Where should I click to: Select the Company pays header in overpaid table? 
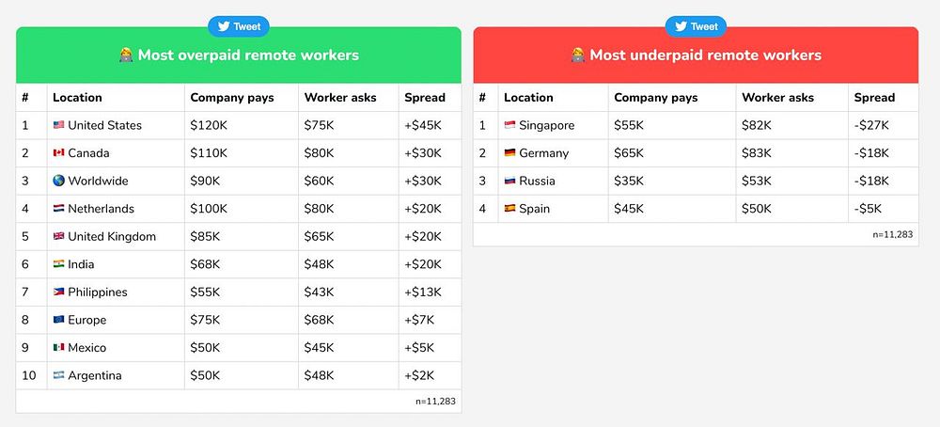(232, 97)
